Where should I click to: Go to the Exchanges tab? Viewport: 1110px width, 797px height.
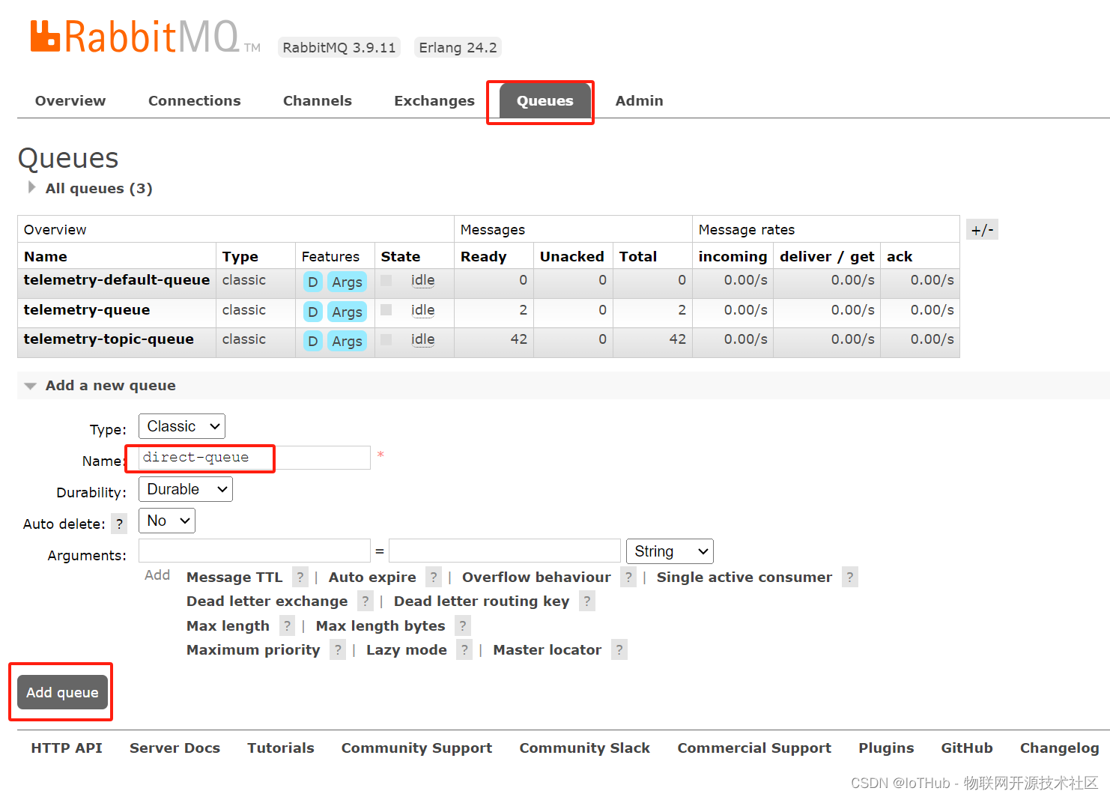434,100
